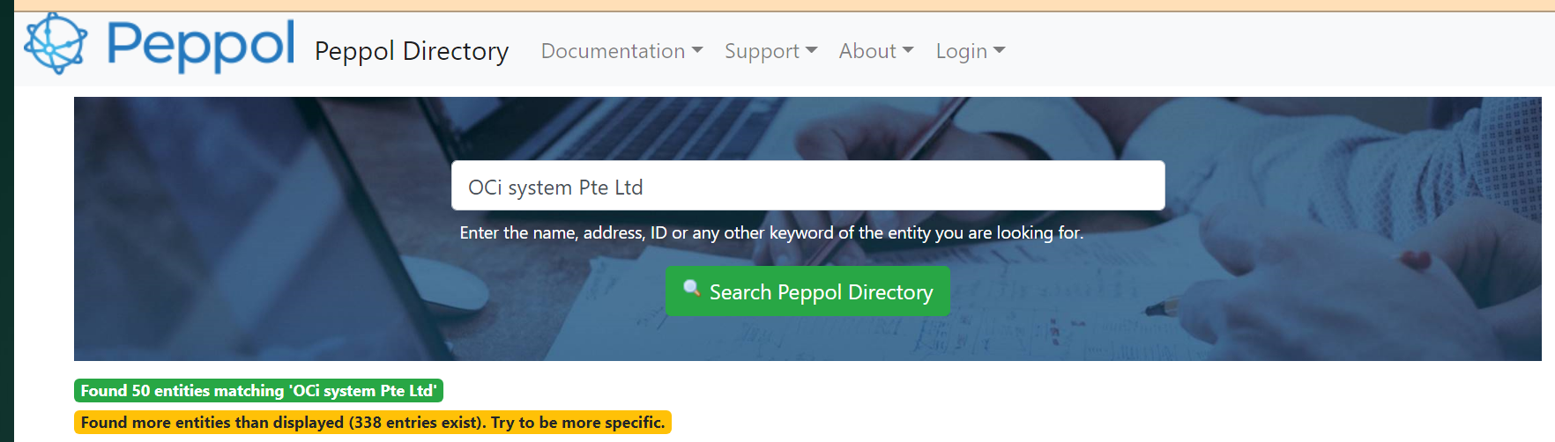Click the dark green strip at window's left edge

tap(6, 221)
